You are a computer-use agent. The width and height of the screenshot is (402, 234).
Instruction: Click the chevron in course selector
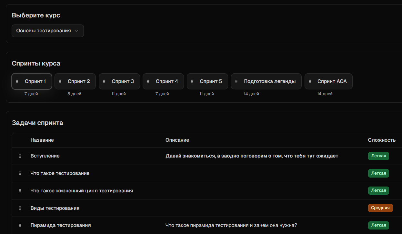tap(76, 31)
